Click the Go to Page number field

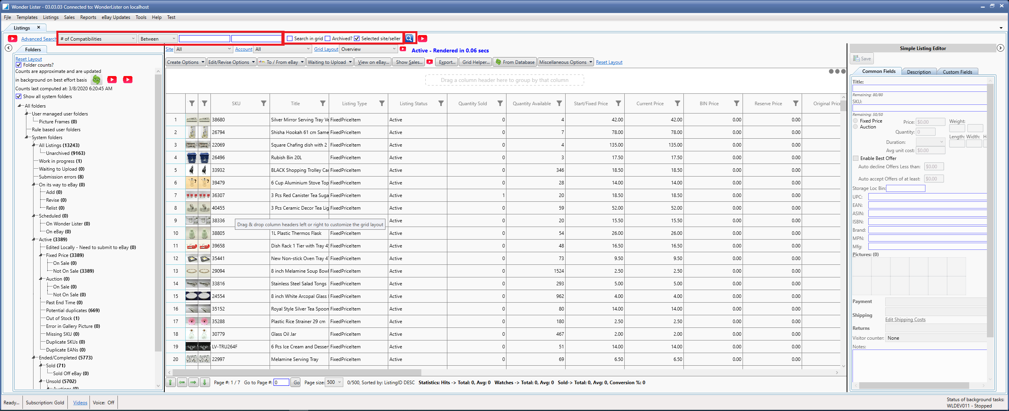click(281, 382)
